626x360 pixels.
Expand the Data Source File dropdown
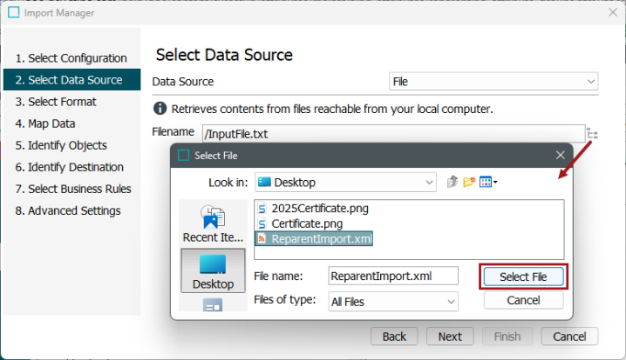pos(493,82)
